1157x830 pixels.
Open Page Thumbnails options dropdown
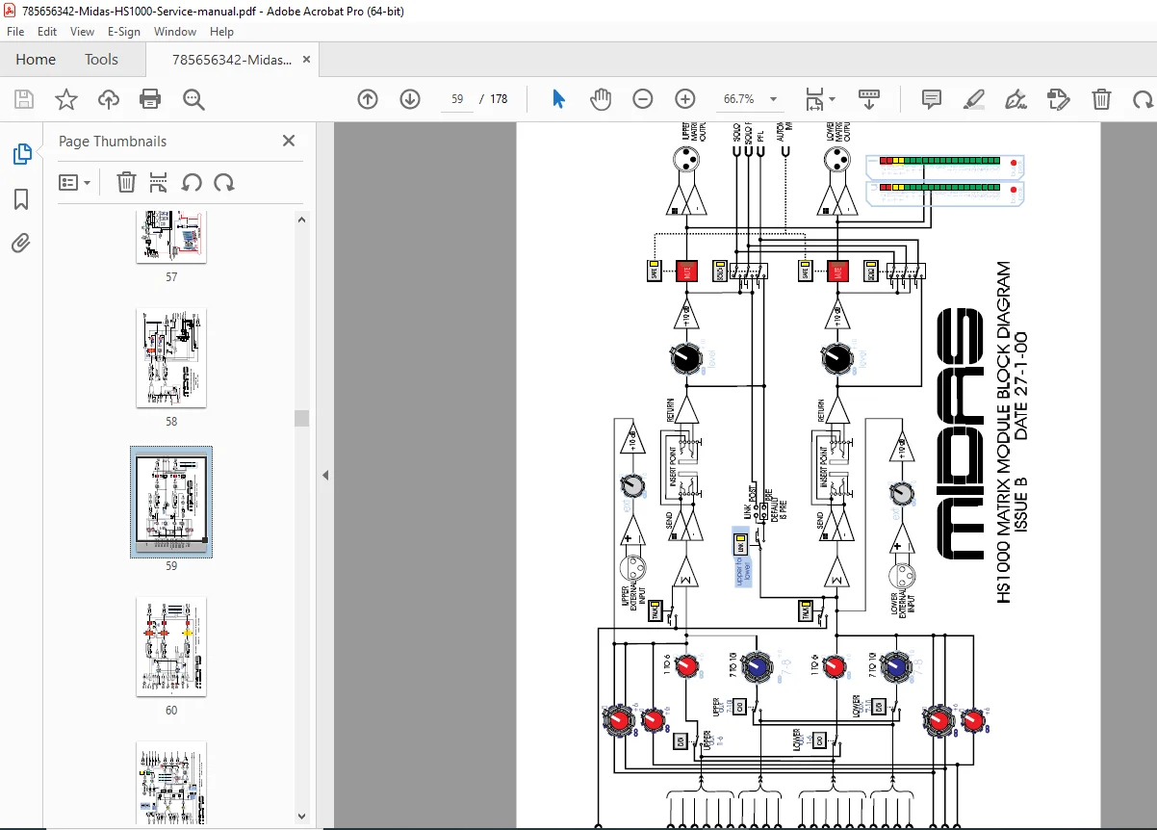[75, 182]
